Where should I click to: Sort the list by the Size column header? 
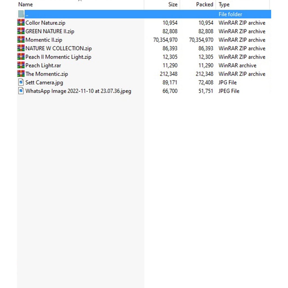coord(162,4)
